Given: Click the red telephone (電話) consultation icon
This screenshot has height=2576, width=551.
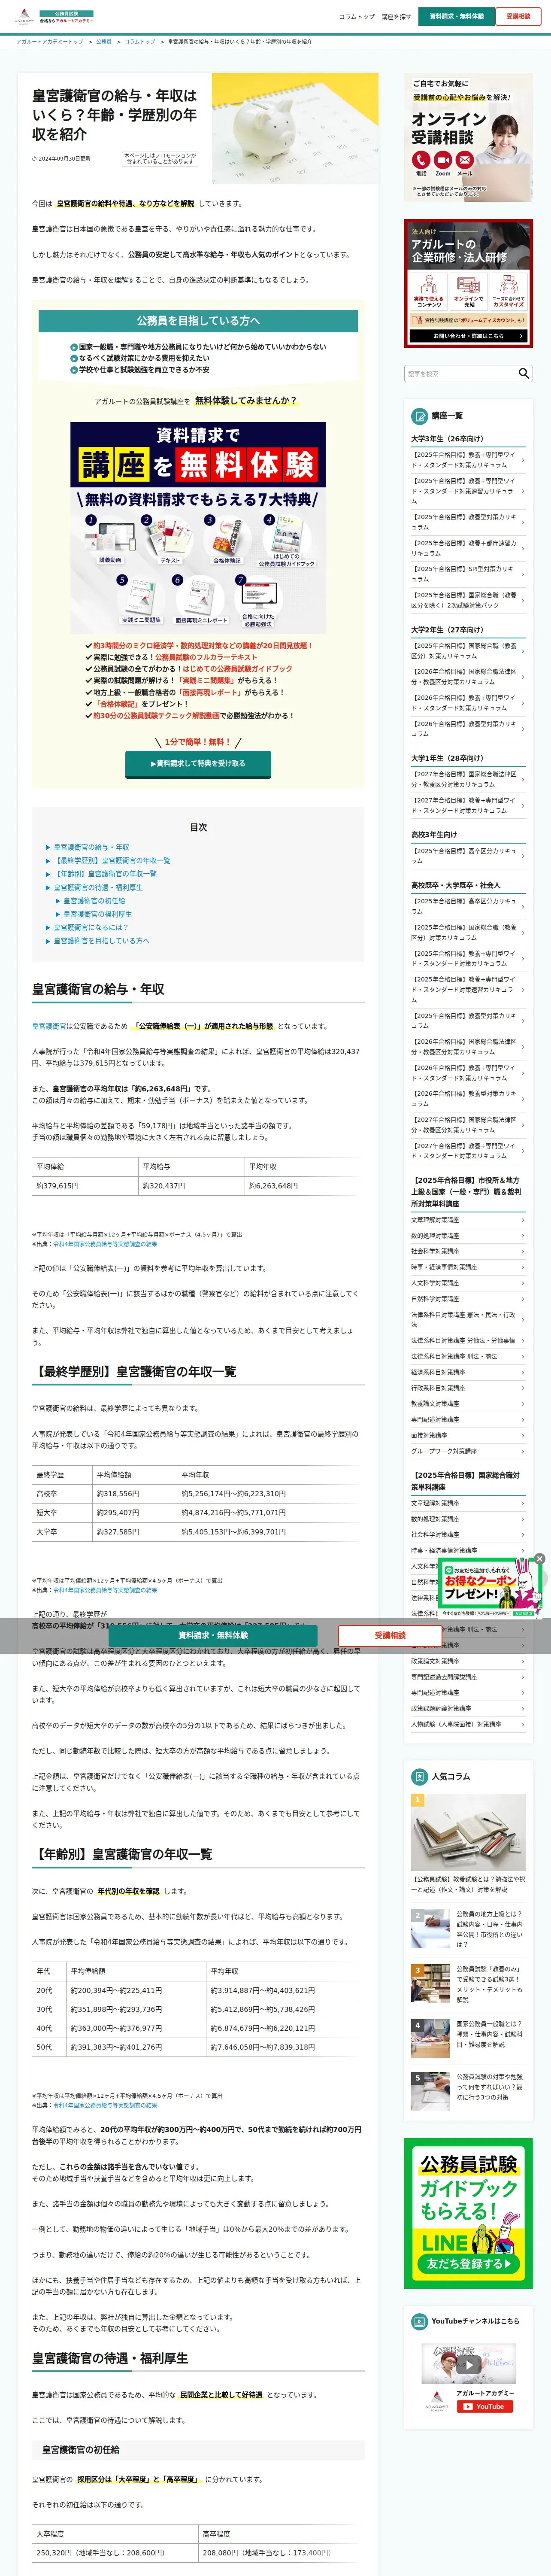Looking at the screenshot, I should click(x=421, y=160).
